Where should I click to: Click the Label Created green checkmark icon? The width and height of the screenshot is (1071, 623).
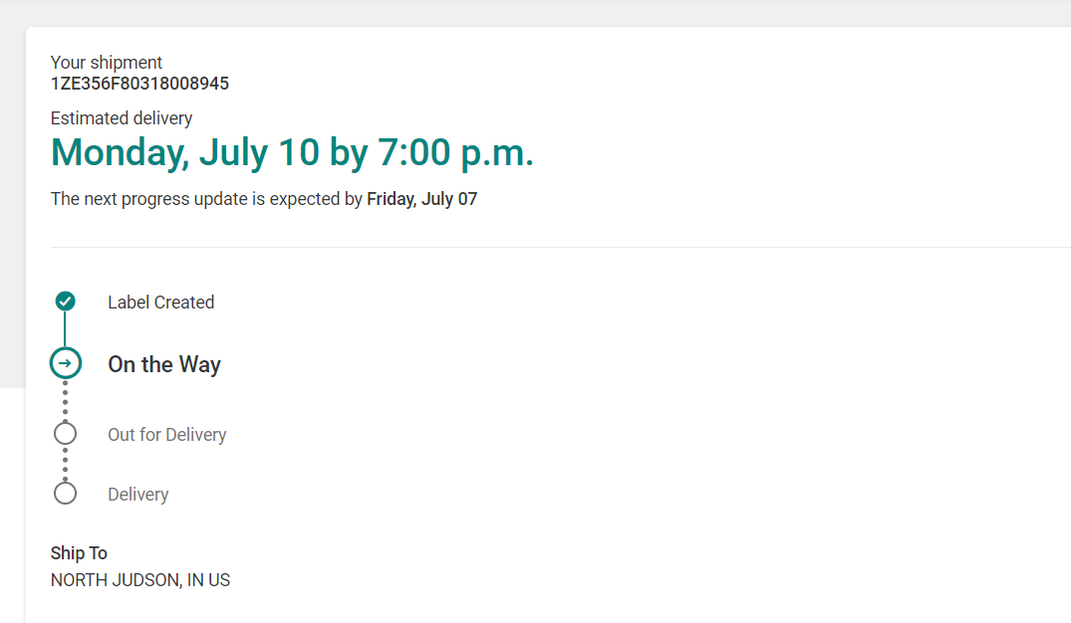(65, 301)
